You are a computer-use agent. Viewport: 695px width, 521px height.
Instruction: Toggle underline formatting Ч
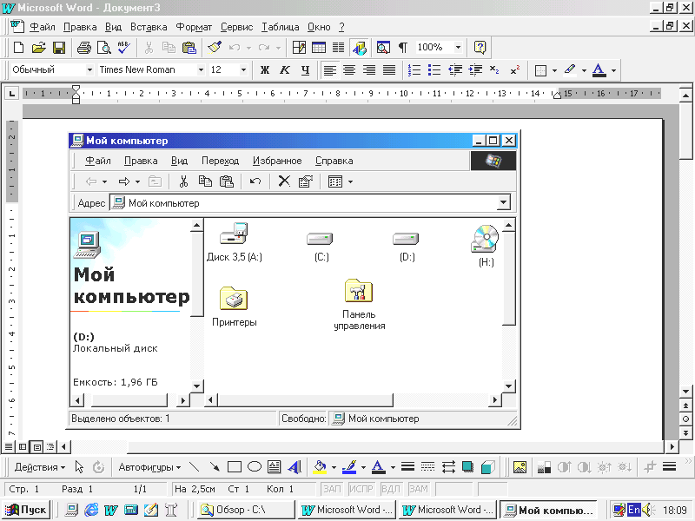[305, 70]
